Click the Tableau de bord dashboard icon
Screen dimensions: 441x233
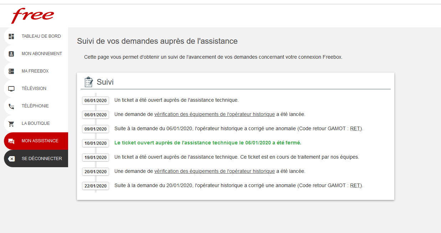11,36
